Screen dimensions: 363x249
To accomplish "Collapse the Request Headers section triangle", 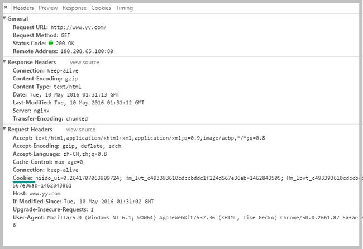I will coord(4,129).
